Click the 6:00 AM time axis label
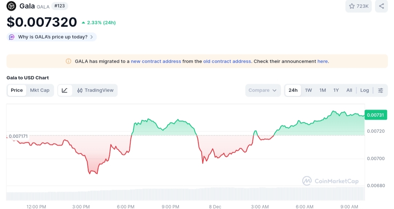Screen dimensions: 394x209 305,206
